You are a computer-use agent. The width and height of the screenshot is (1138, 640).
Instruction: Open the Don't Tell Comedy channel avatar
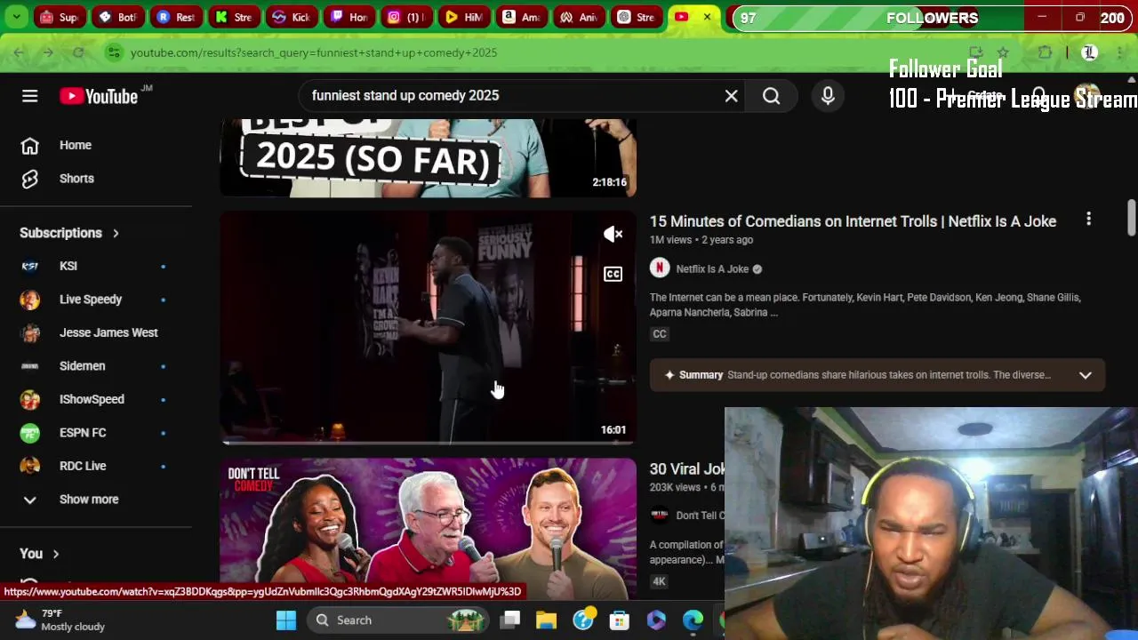click(660, 516)
